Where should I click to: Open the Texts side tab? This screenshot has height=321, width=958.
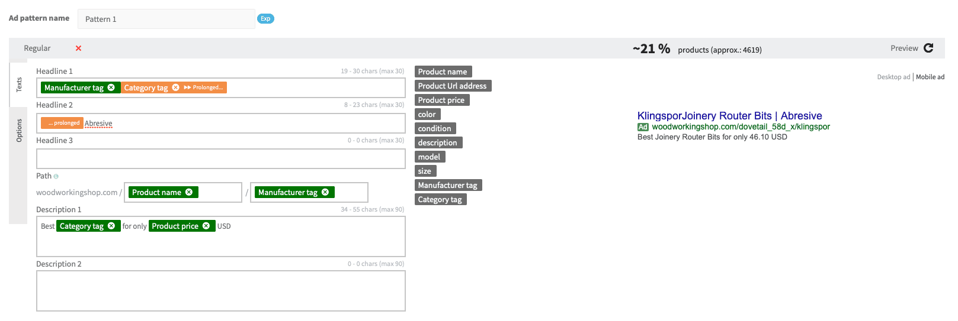[18, 84]
